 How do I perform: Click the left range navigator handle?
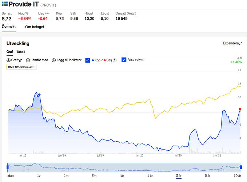pos(8,167)
